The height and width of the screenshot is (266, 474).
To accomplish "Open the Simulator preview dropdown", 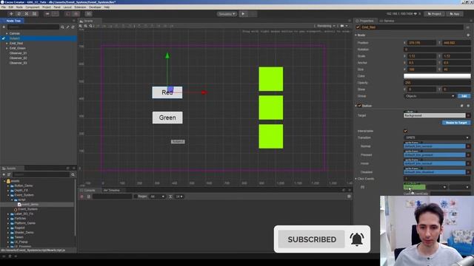I will click(227, 14).
